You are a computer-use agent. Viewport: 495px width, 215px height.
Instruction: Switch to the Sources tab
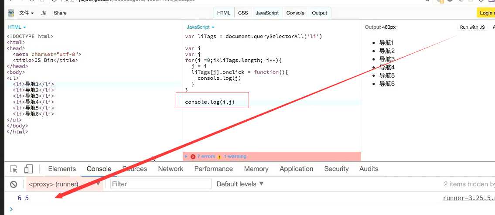pyautogui.click(x=135, y=169)
